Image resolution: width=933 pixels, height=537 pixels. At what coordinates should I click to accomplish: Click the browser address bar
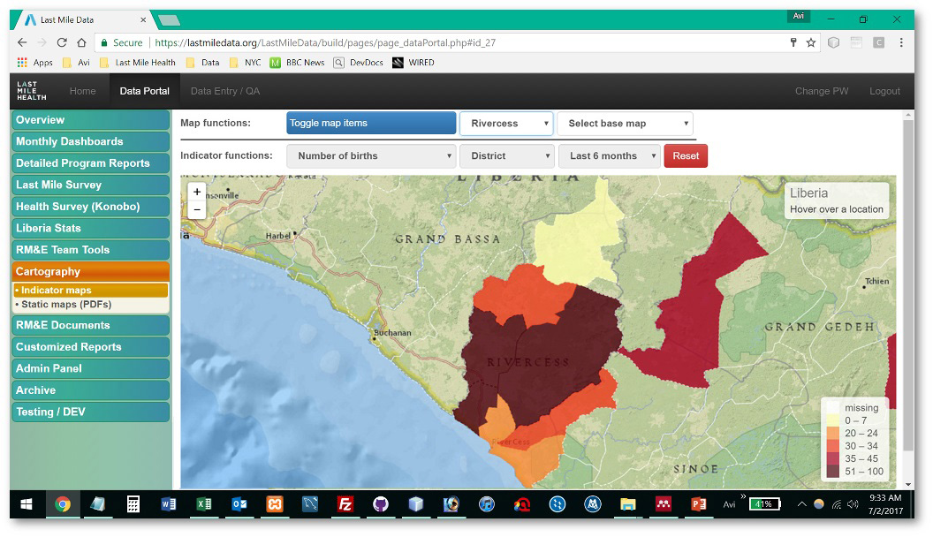(x=459, y=42)
